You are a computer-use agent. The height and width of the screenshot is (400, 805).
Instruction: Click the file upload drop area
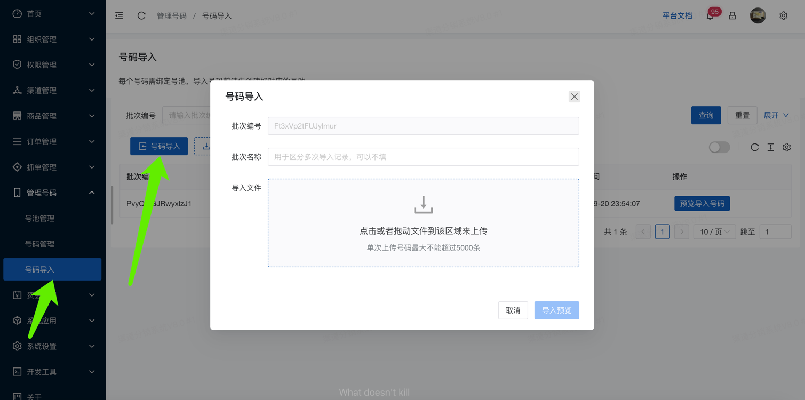click(x=423, y=223)
